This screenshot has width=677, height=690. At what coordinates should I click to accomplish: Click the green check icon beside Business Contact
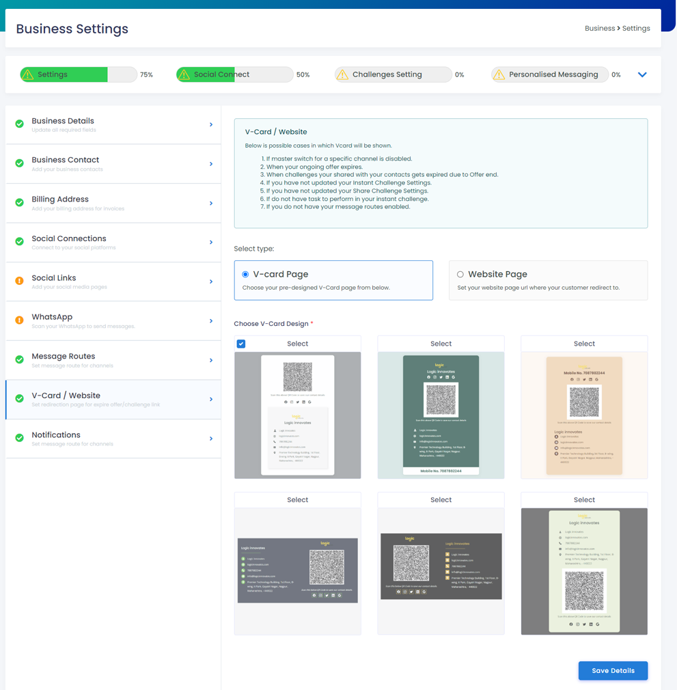tap(19, 163)
